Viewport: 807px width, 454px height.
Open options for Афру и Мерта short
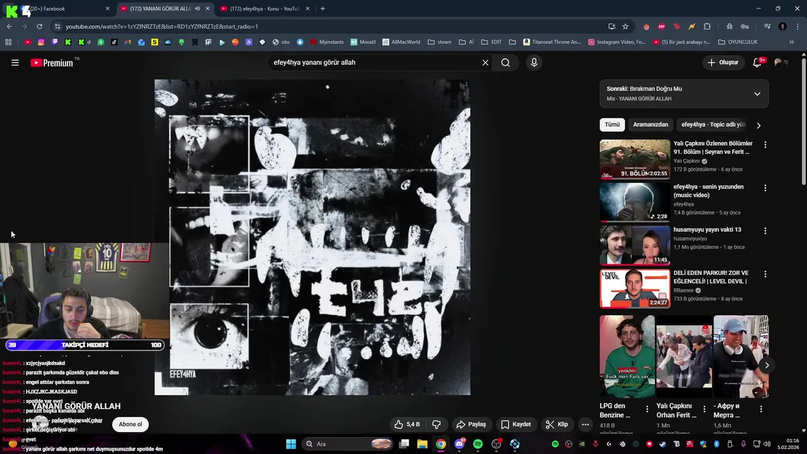tap(761, 409)
